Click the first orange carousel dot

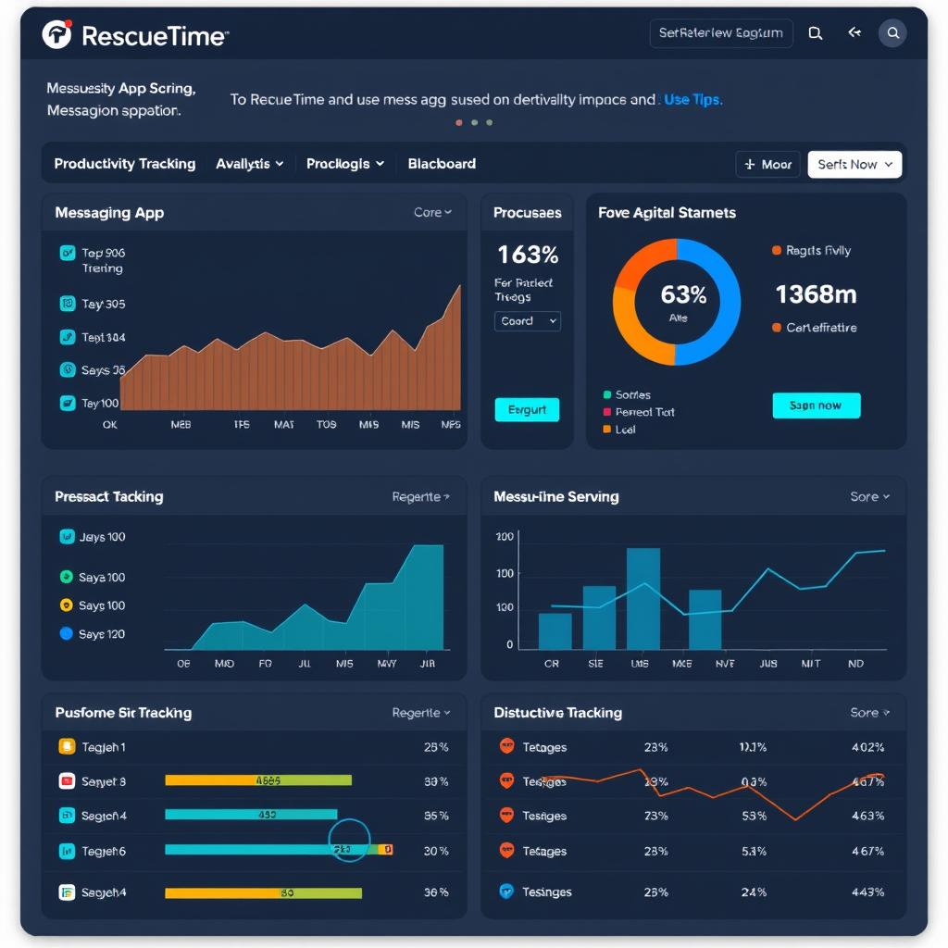[x=459, y=123]
